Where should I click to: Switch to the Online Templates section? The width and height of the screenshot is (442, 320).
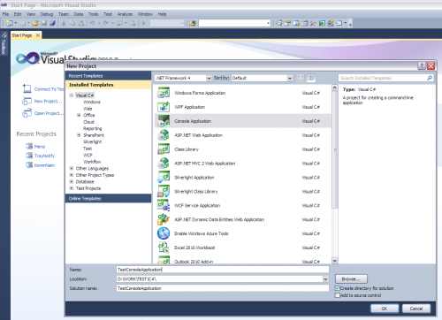pos(108,198)
